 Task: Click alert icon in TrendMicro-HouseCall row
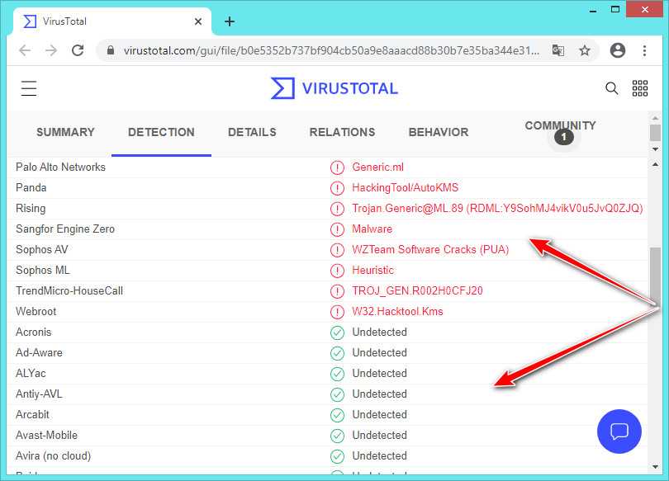click(x=337, y=291)
